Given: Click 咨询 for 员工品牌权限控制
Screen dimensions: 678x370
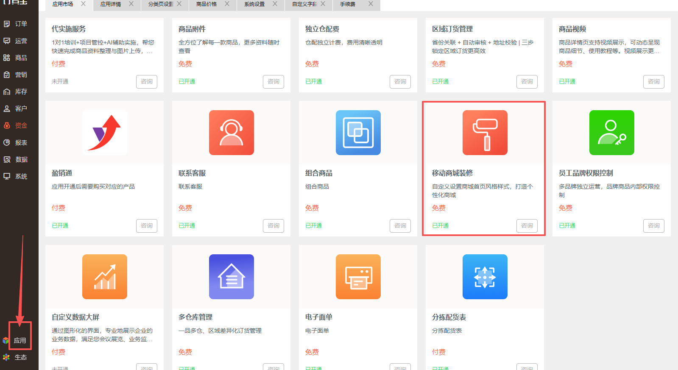Looking at the screenshot, I should point(654,225).
